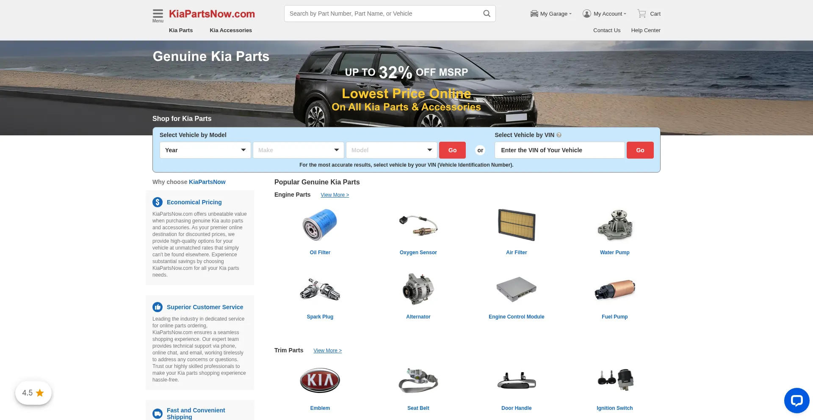Expand the Year selection dropdown
The image size is (813, 420).
(205, 150)
